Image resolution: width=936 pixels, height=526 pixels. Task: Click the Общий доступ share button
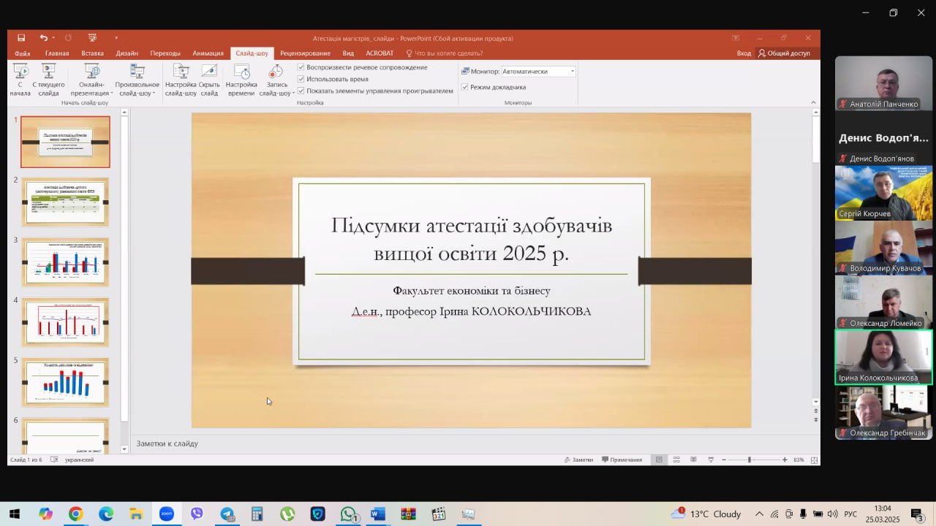point(784,53)
